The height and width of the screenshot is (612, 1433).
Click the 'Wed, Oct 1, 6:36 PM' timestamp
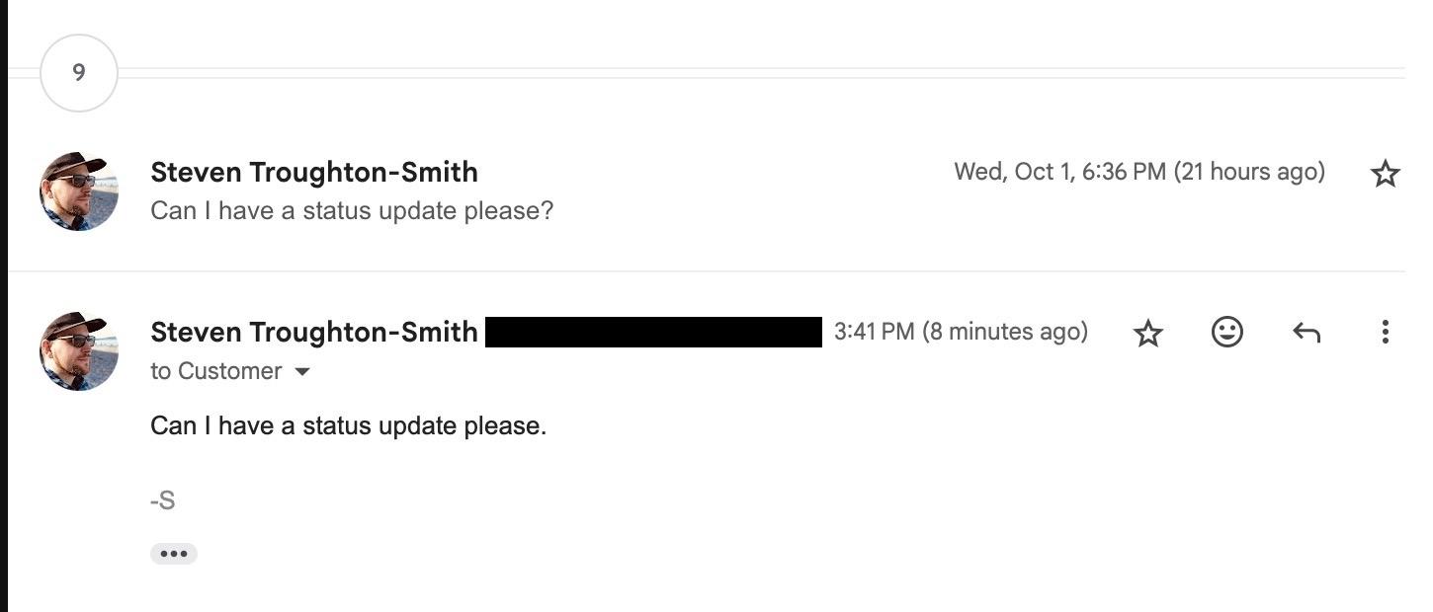click(1059, 172)
